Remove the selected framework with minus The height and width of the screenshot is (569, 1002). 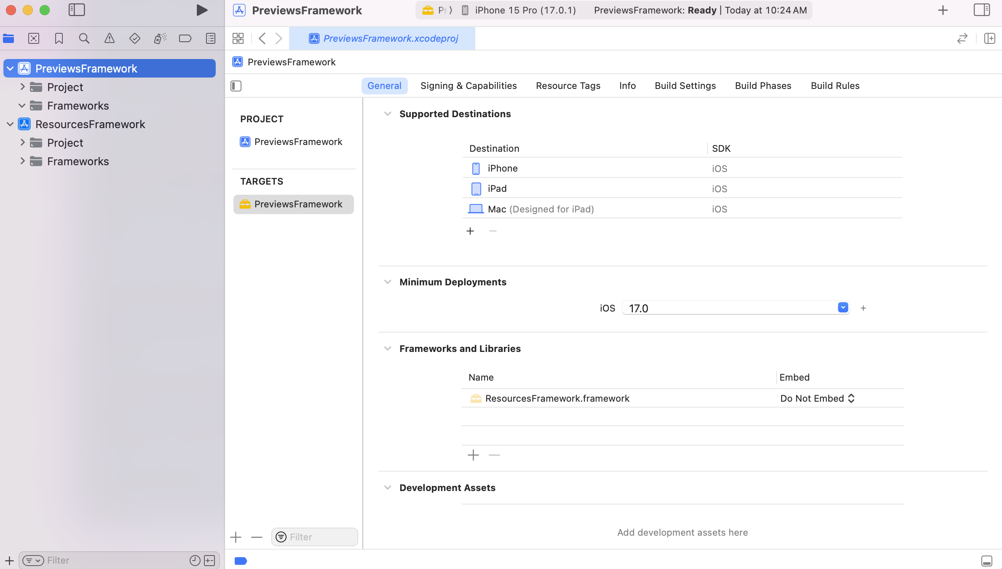[494, 455]
